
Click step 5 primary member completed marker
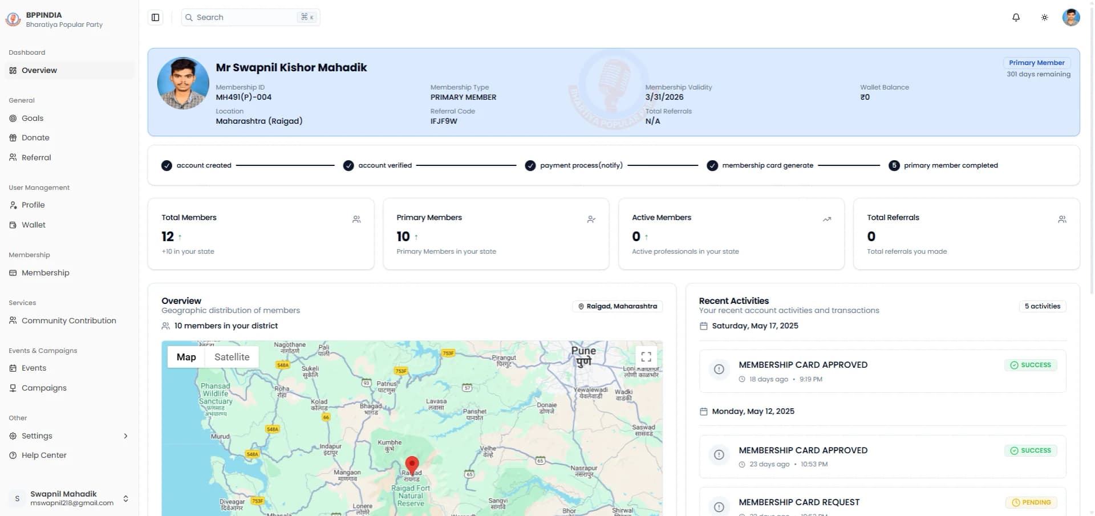[x=894, y=166]
